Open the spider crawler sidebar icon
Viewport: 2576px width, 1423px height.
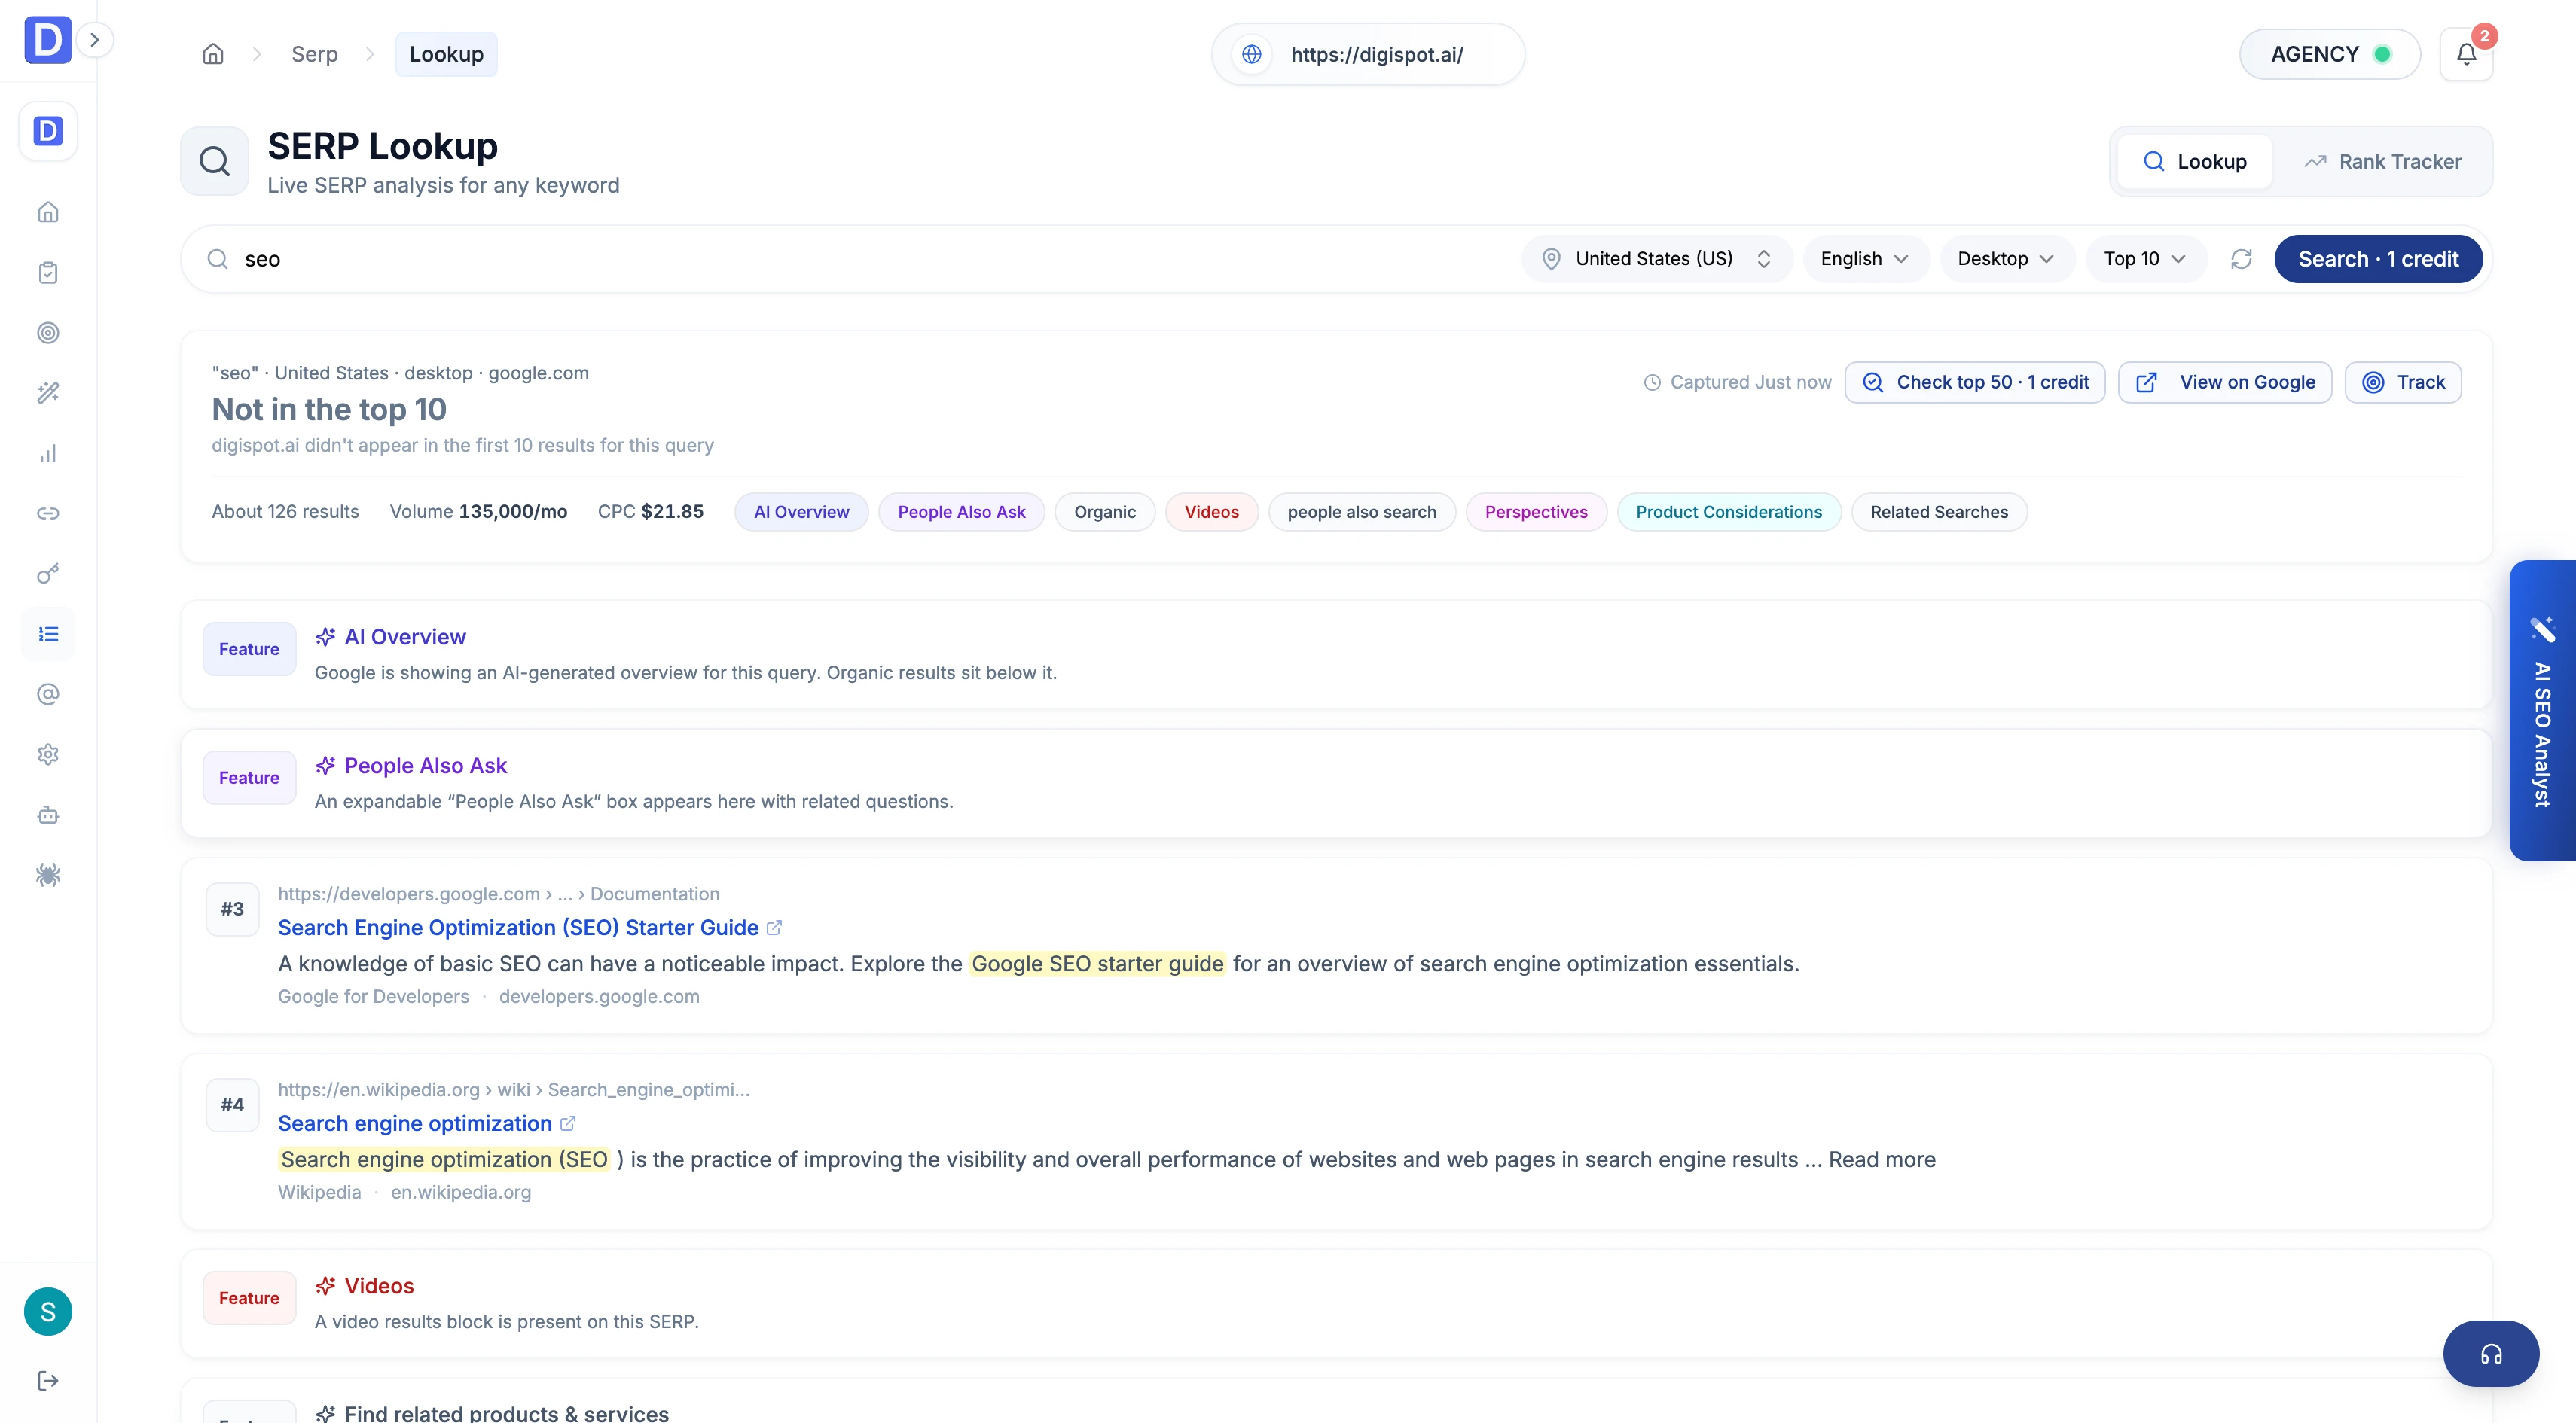pos(48,876)
